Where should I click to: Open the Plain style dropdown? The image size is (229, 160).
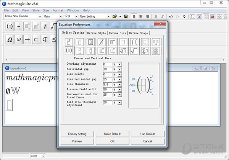[61, 16]
